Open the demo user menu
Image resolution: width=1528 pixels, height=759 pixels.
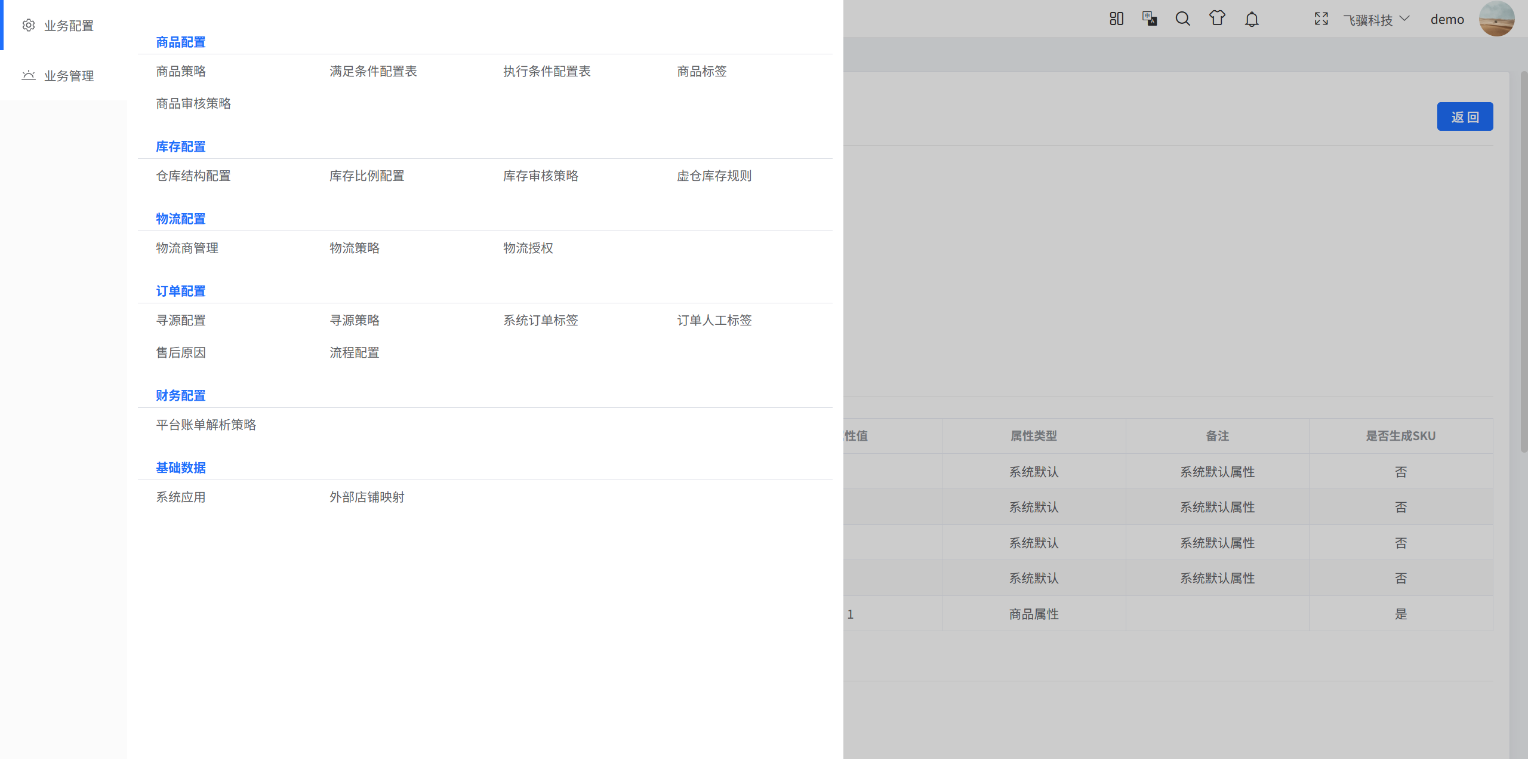(x=1447, y=20)
